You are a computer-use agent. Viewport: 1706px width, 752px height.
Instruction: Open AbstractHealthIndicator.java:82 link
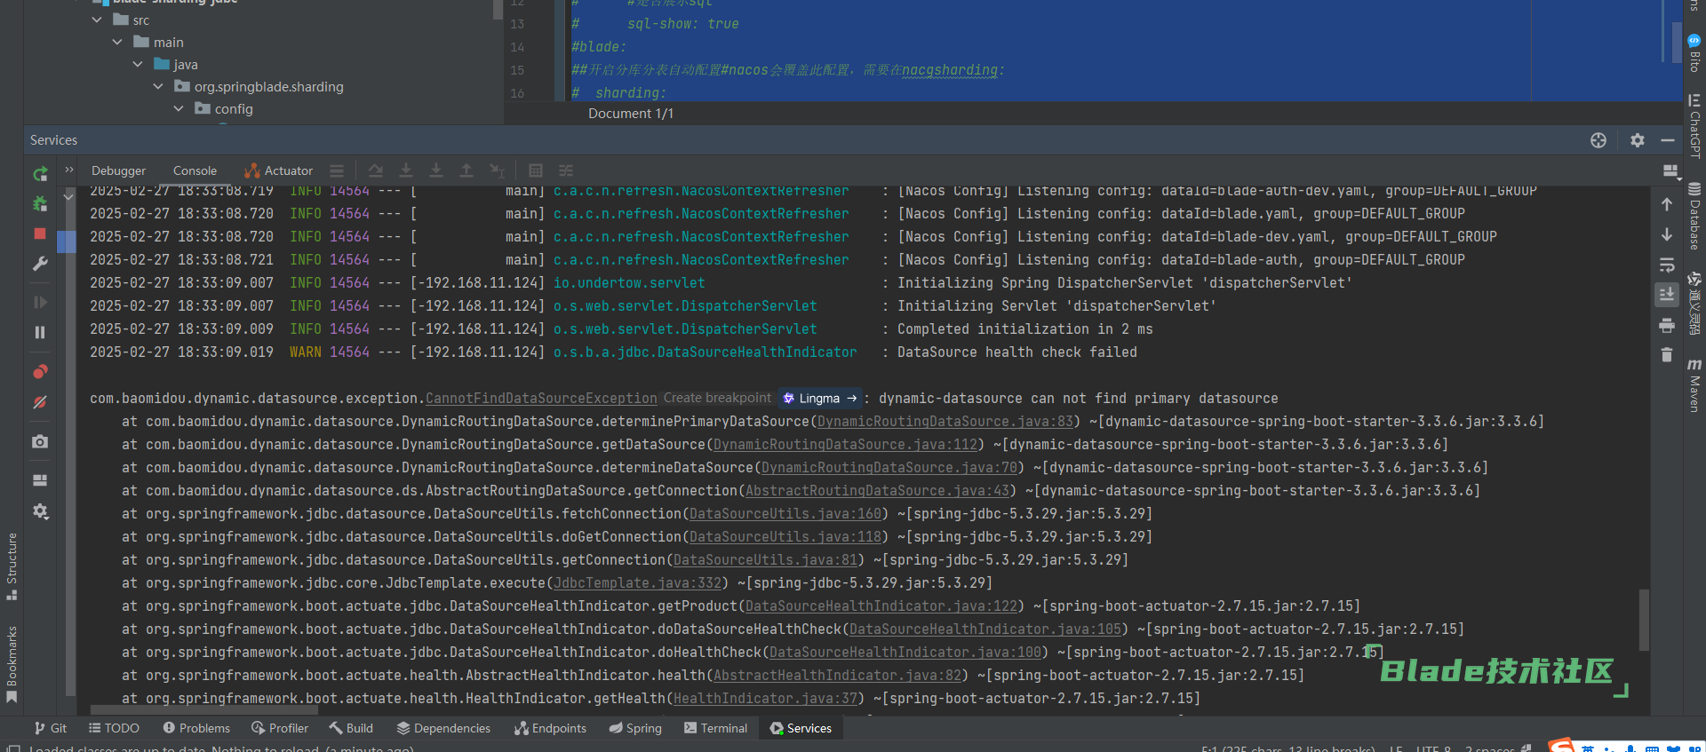[838, 676]
